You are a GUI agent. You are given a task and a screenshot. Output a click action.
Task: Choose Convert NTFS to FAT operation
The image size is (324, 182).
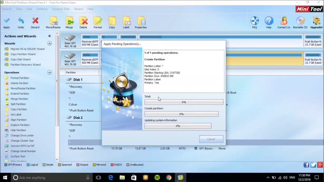23,146
